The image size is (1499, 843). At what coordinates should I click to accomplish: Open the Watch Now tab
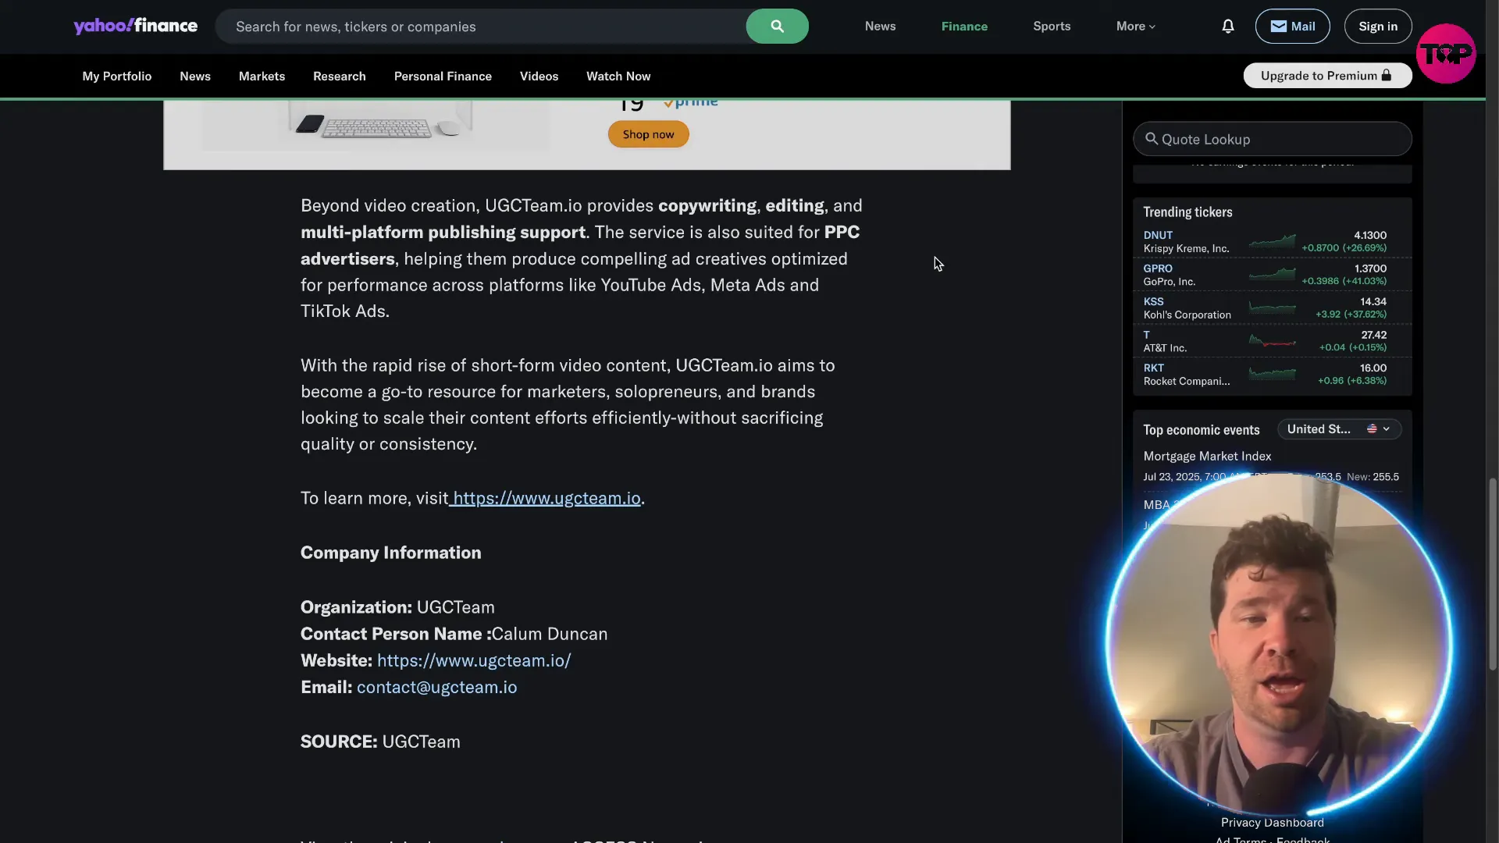pos(618,76)
